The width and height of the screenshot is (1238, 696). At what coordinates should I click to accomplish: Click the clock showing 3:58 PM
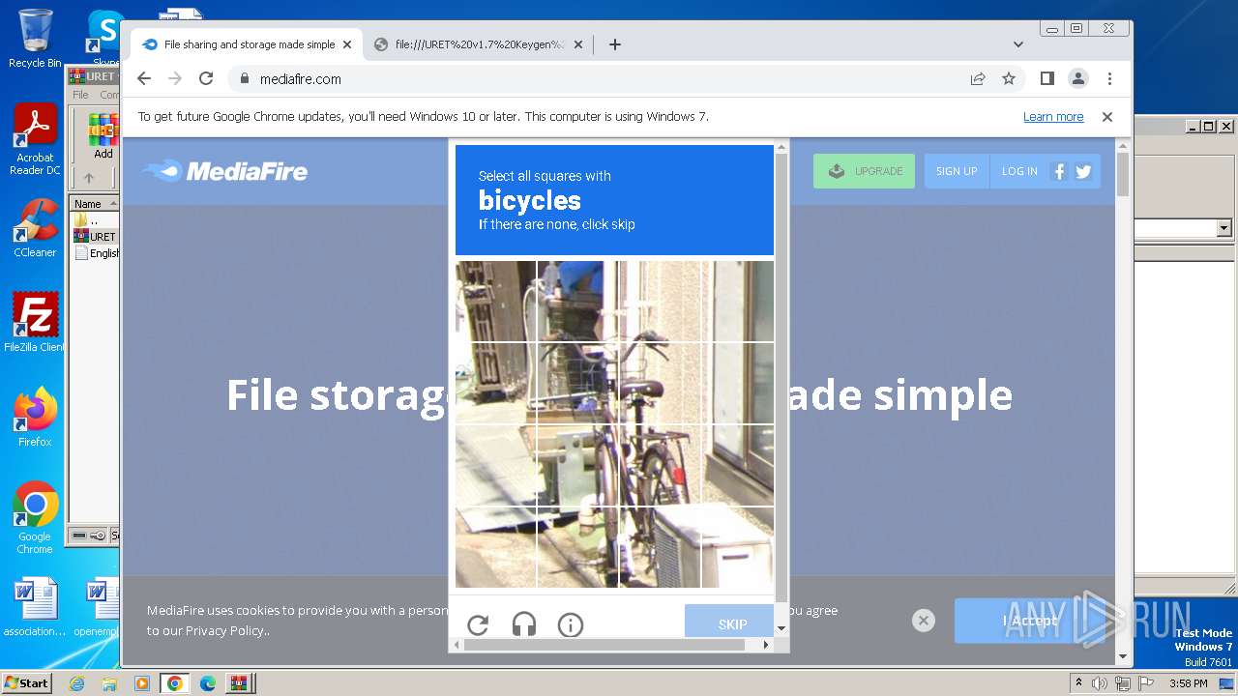point(1188,683)
